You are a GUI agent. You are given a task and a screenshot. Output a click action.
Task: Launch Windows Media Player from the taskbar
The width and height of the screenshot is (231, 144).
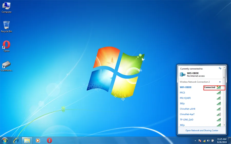click(38, 140)
